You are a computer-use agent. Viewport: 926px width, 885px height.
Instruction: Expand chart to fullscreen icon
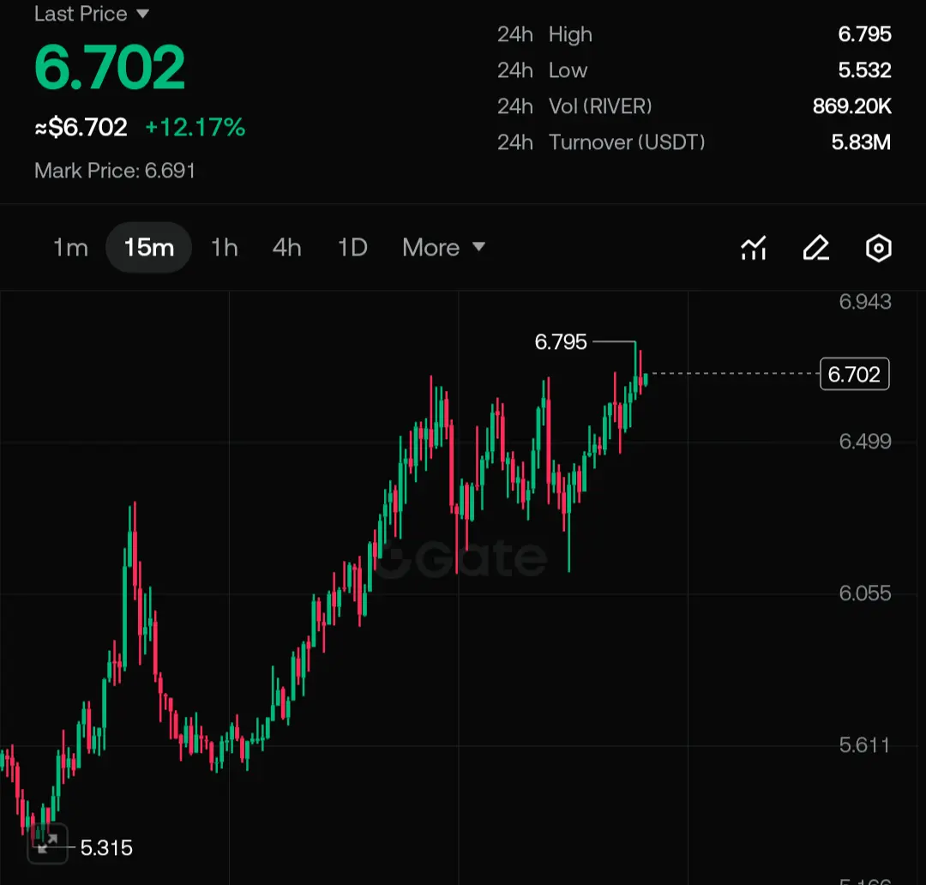tap(47, 843)
